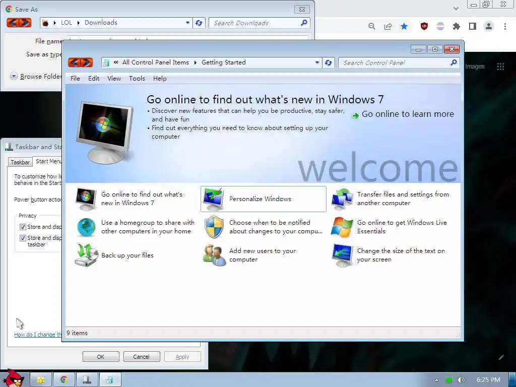This screenshot has width=516, height=387.
Task: Click the Angry Birds start button
Action: [x=14, y=378]
